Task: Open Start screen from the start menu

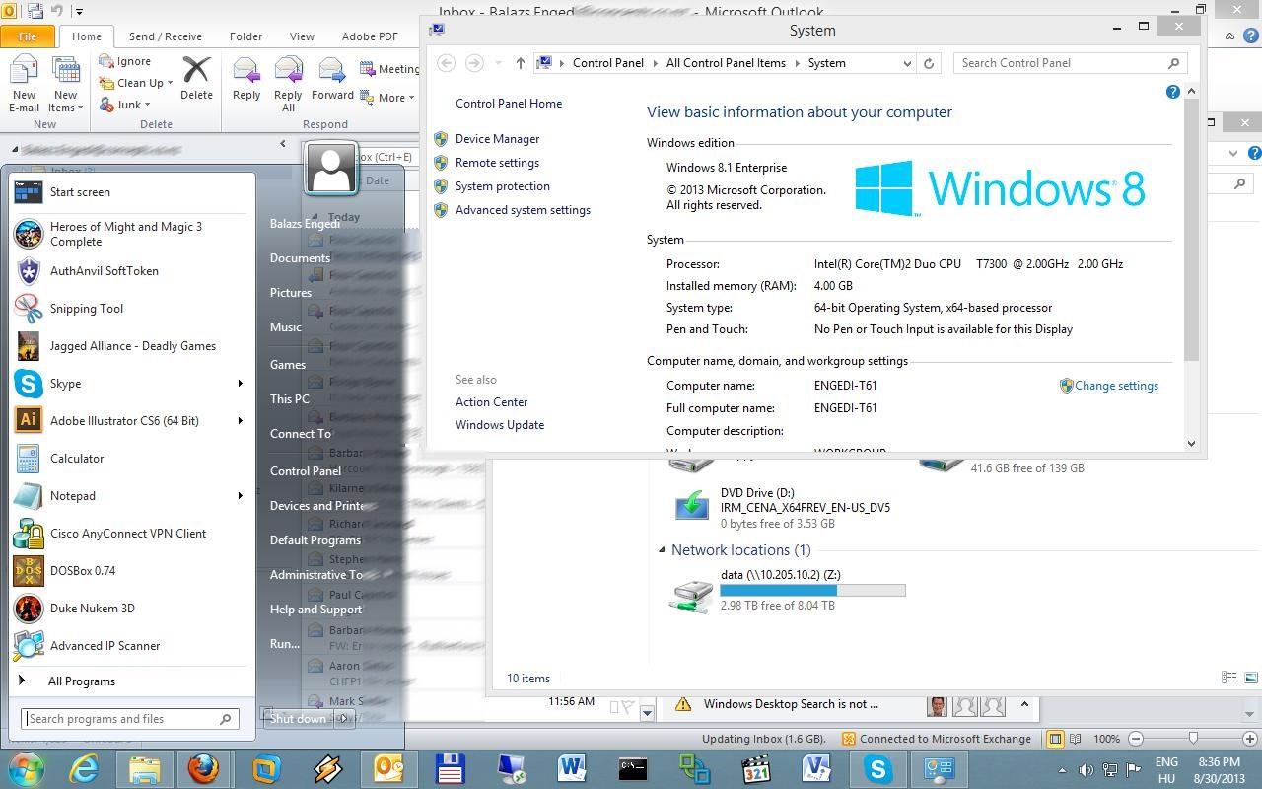Action: pyautogui.click(x=131, y=192)
